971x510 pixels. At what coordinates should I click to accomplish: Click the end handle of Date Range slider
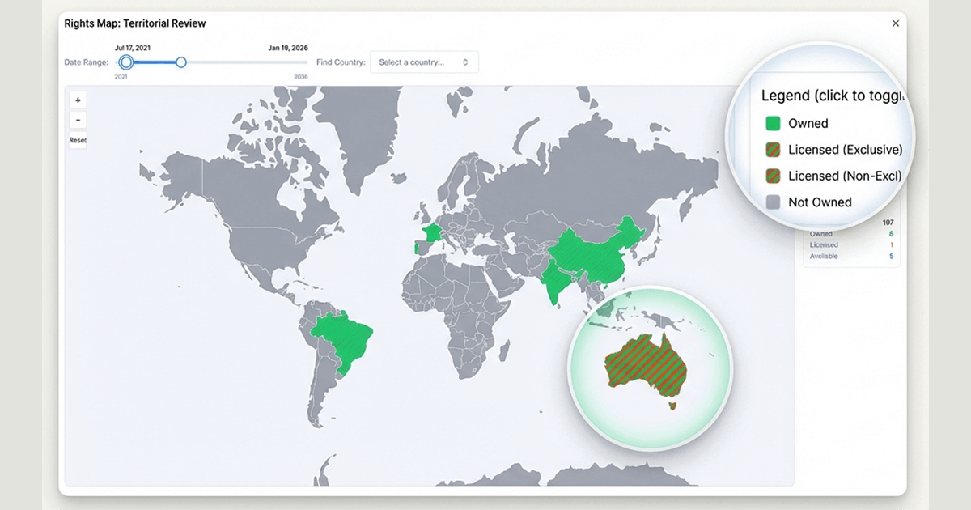pyautogui.click(x=181, y=62)
